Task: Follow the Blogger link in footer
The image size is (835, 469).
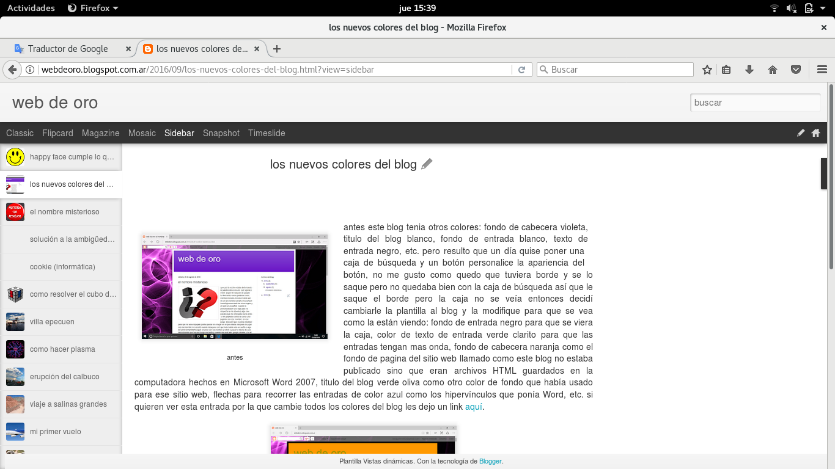Action: tap(490, 461)
